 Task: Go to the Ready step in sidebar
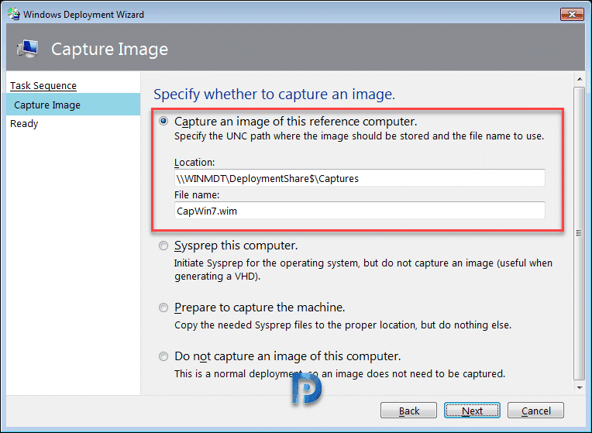click(x=24, y=123)
